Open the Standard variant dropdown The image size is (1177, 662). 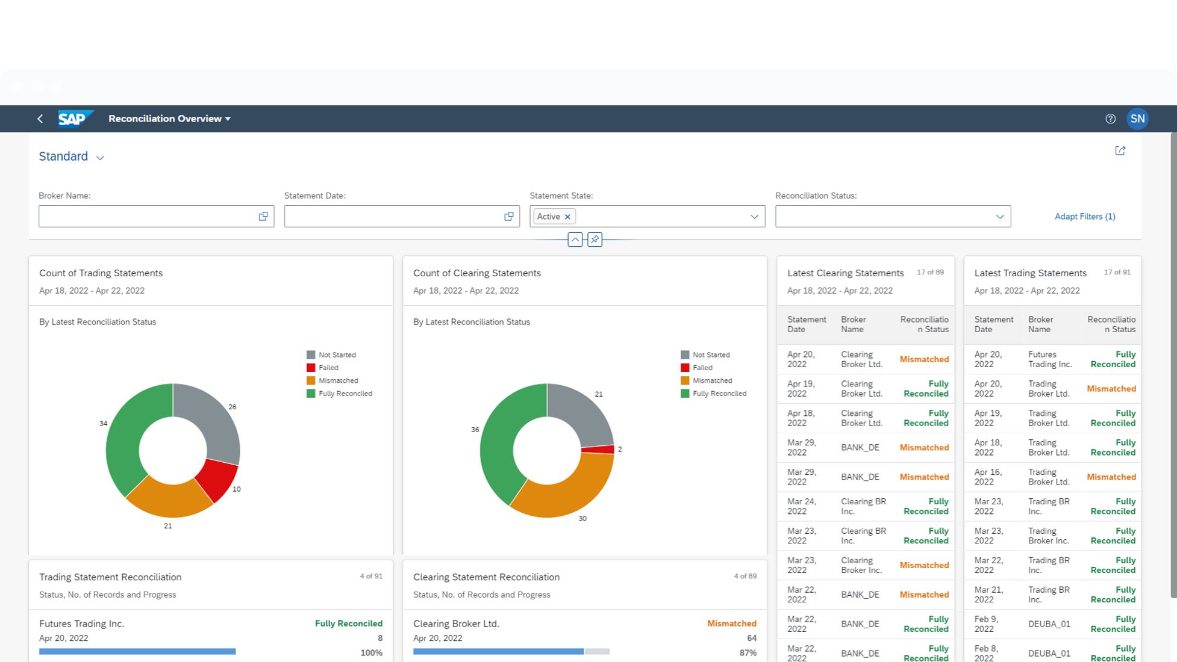point(100,158)
